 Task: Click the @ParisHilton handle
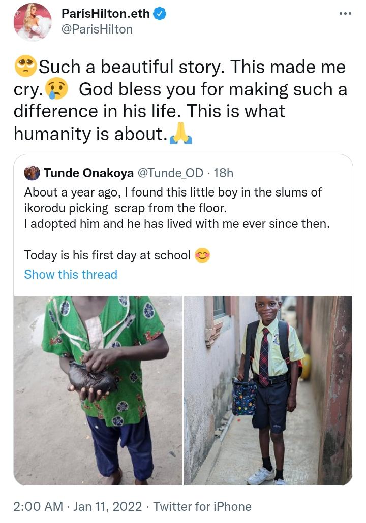[x=97, y=29]
